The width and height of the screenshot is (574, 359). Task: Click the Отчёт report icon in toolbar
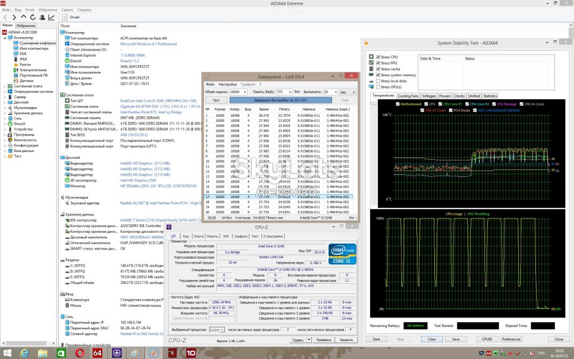tap(65, 17)
